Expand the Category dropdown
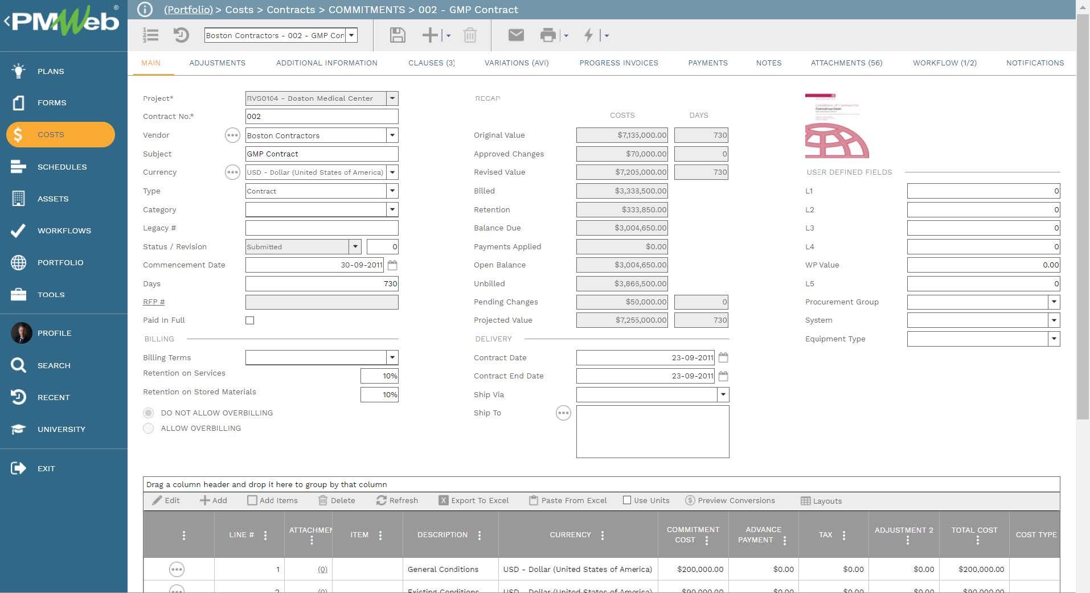Screen dimensions: 1090x593 [392, 209]
